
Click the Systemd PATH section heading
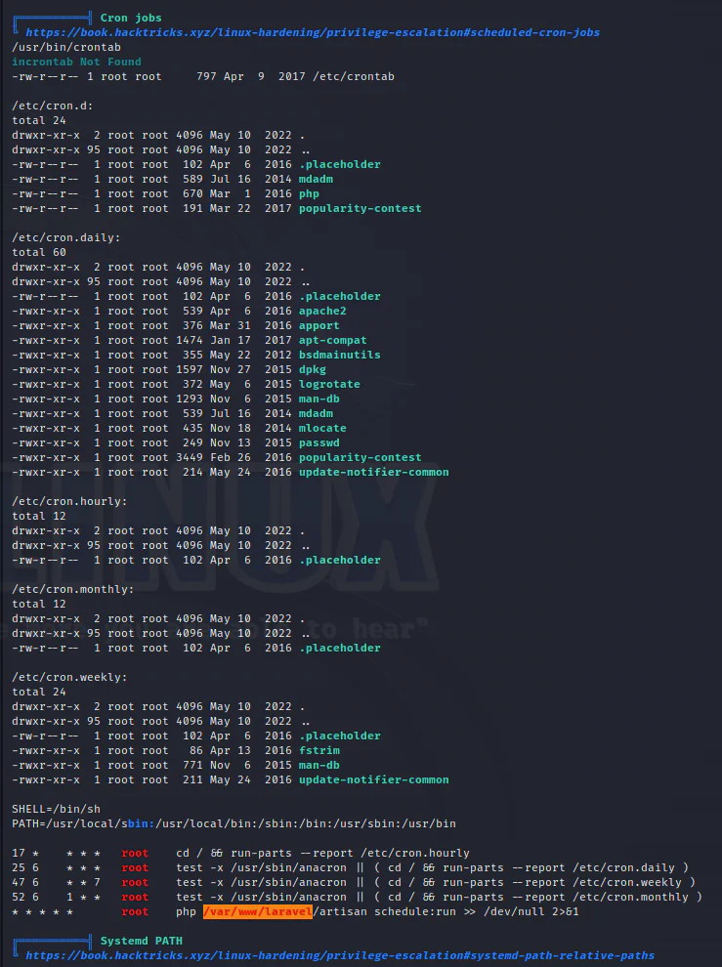point(142,941)
